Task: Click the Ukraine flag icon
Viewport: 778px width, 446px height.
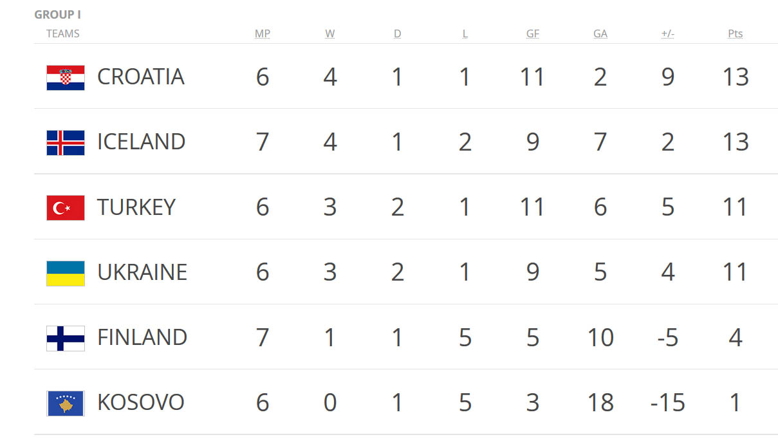Action: [x=66, y=273]
